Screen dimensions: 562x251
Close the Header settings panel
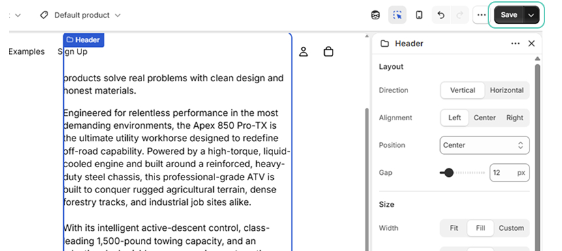[x=531, y=44]
